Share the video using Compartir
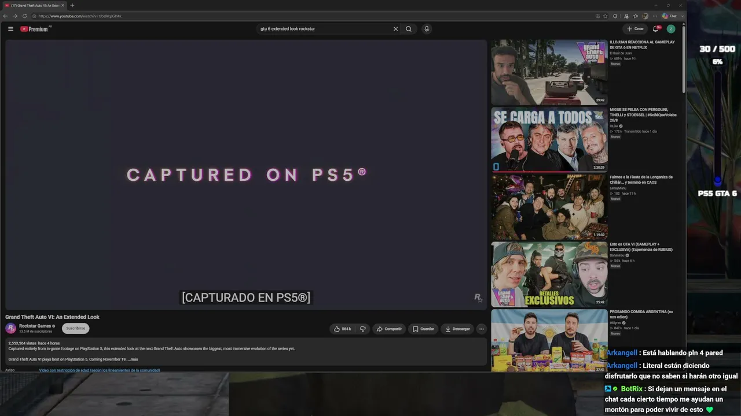Screen dimensions: 741x416 click(389, 329)
